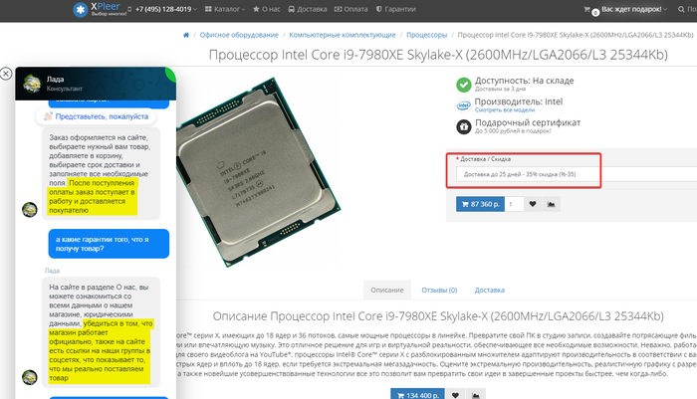Click the quantity input field
Viewport: 697px width, 399px height.
(514, 204)
